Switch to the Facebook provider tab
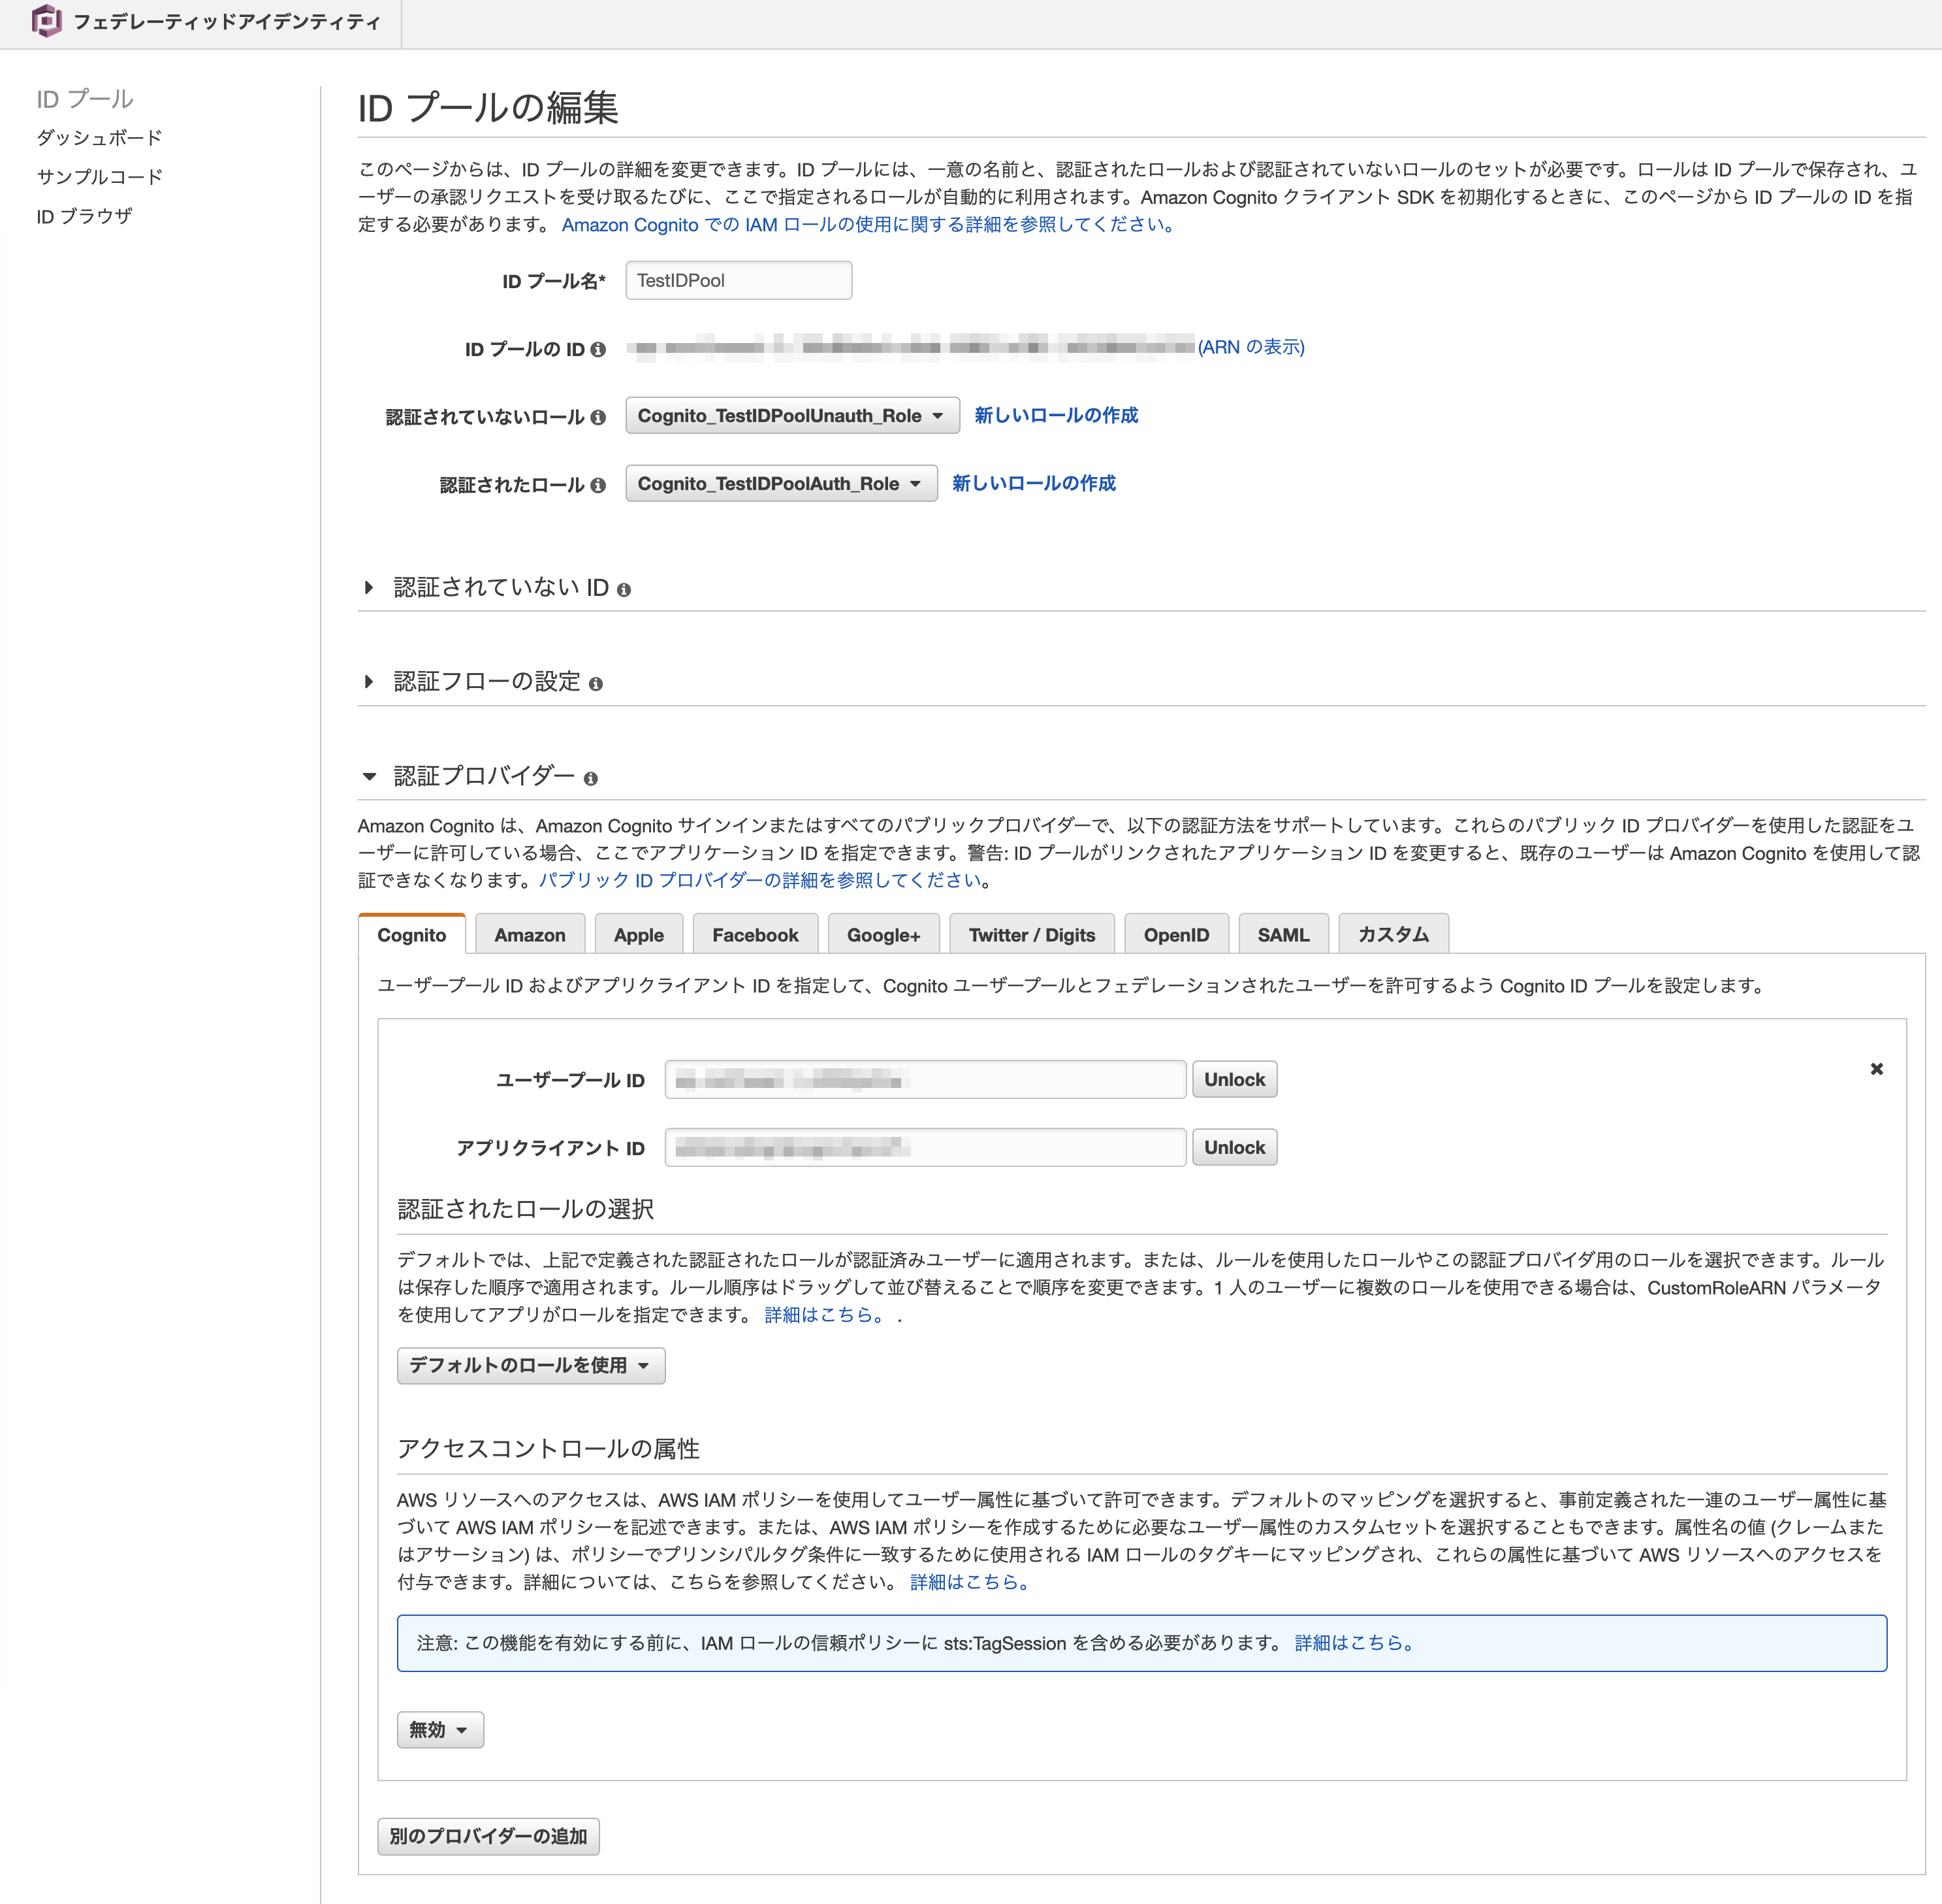 (x=756, y=935)
